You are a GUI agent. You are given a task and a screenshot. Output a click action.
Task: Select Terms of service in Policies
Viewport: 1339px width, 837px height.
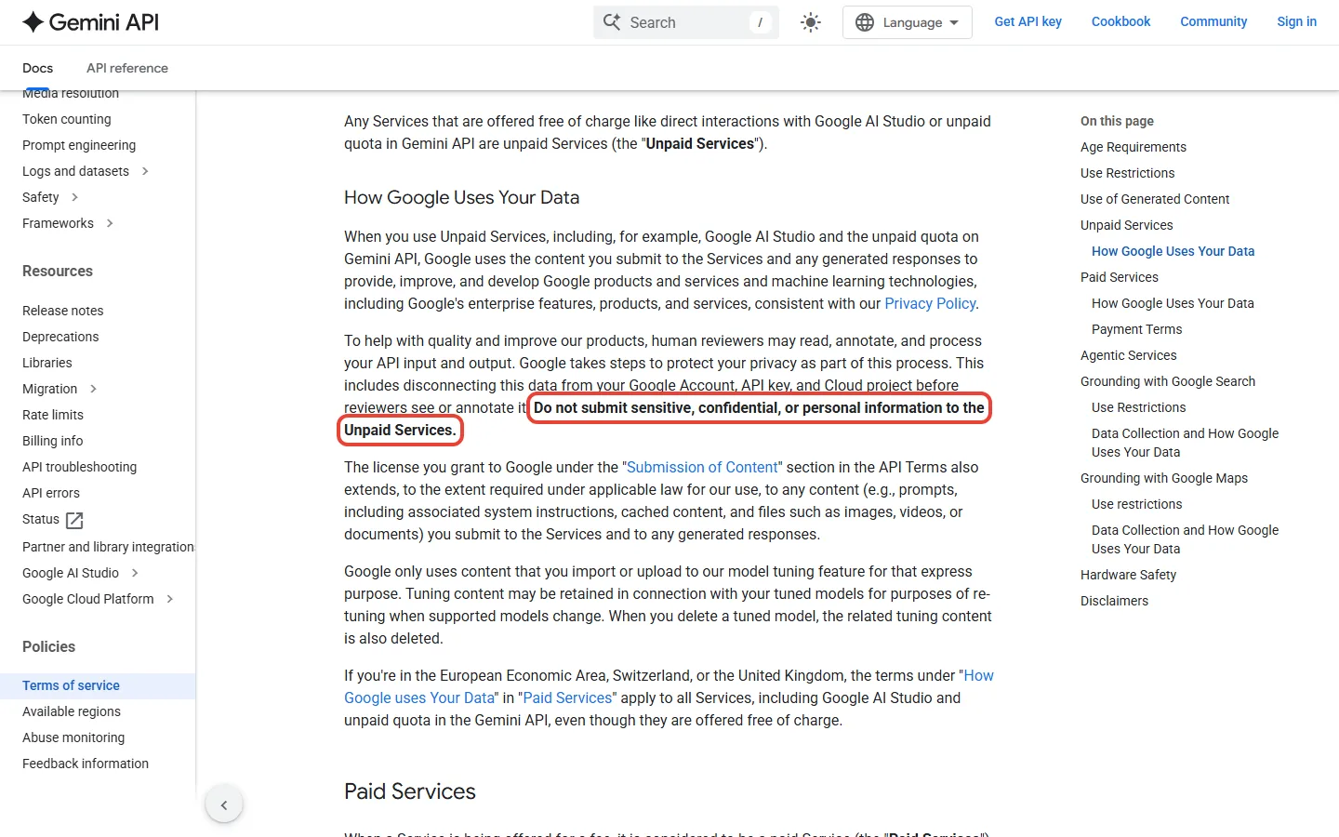71,685
